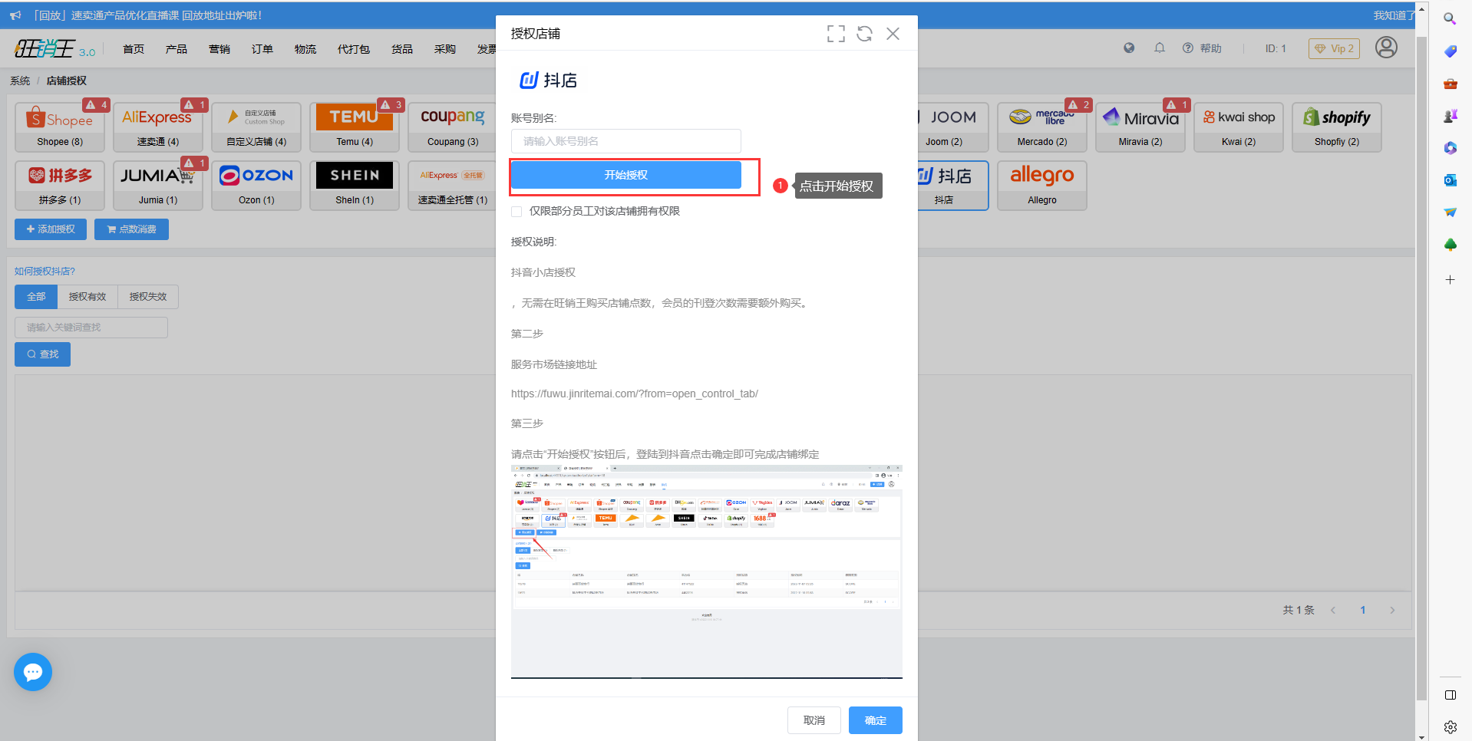Open the AliExpress 速卖通 platform tile
Viewport: 1472px width, 741px height.
[158, 127]
